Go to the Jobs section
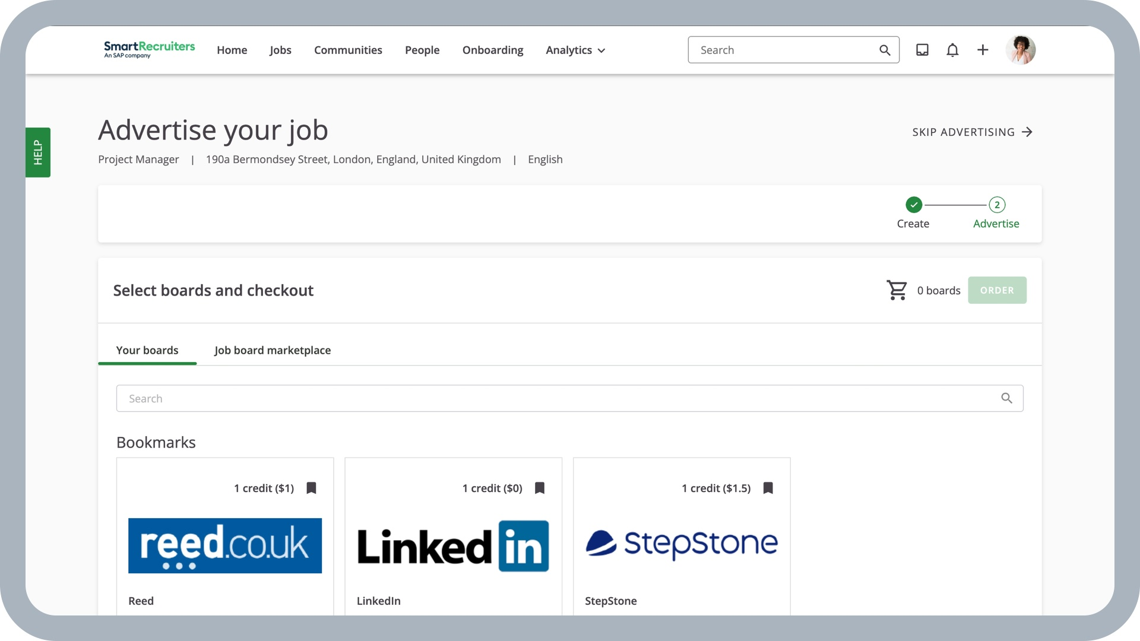This screenshot has width=1140, height=641. coord(280,50)
